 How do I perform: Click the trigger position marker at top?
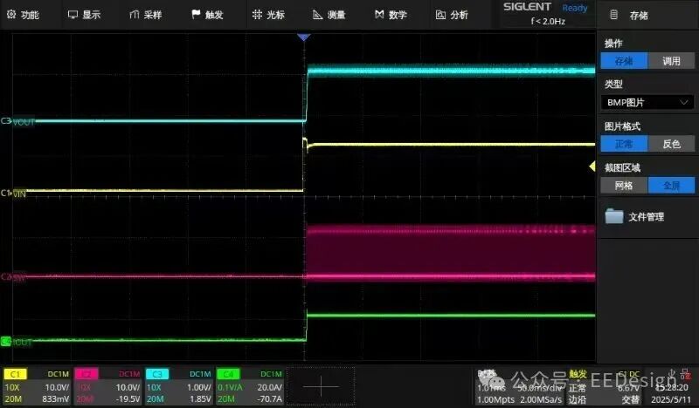pyautogui.click(x=303, y=38)
